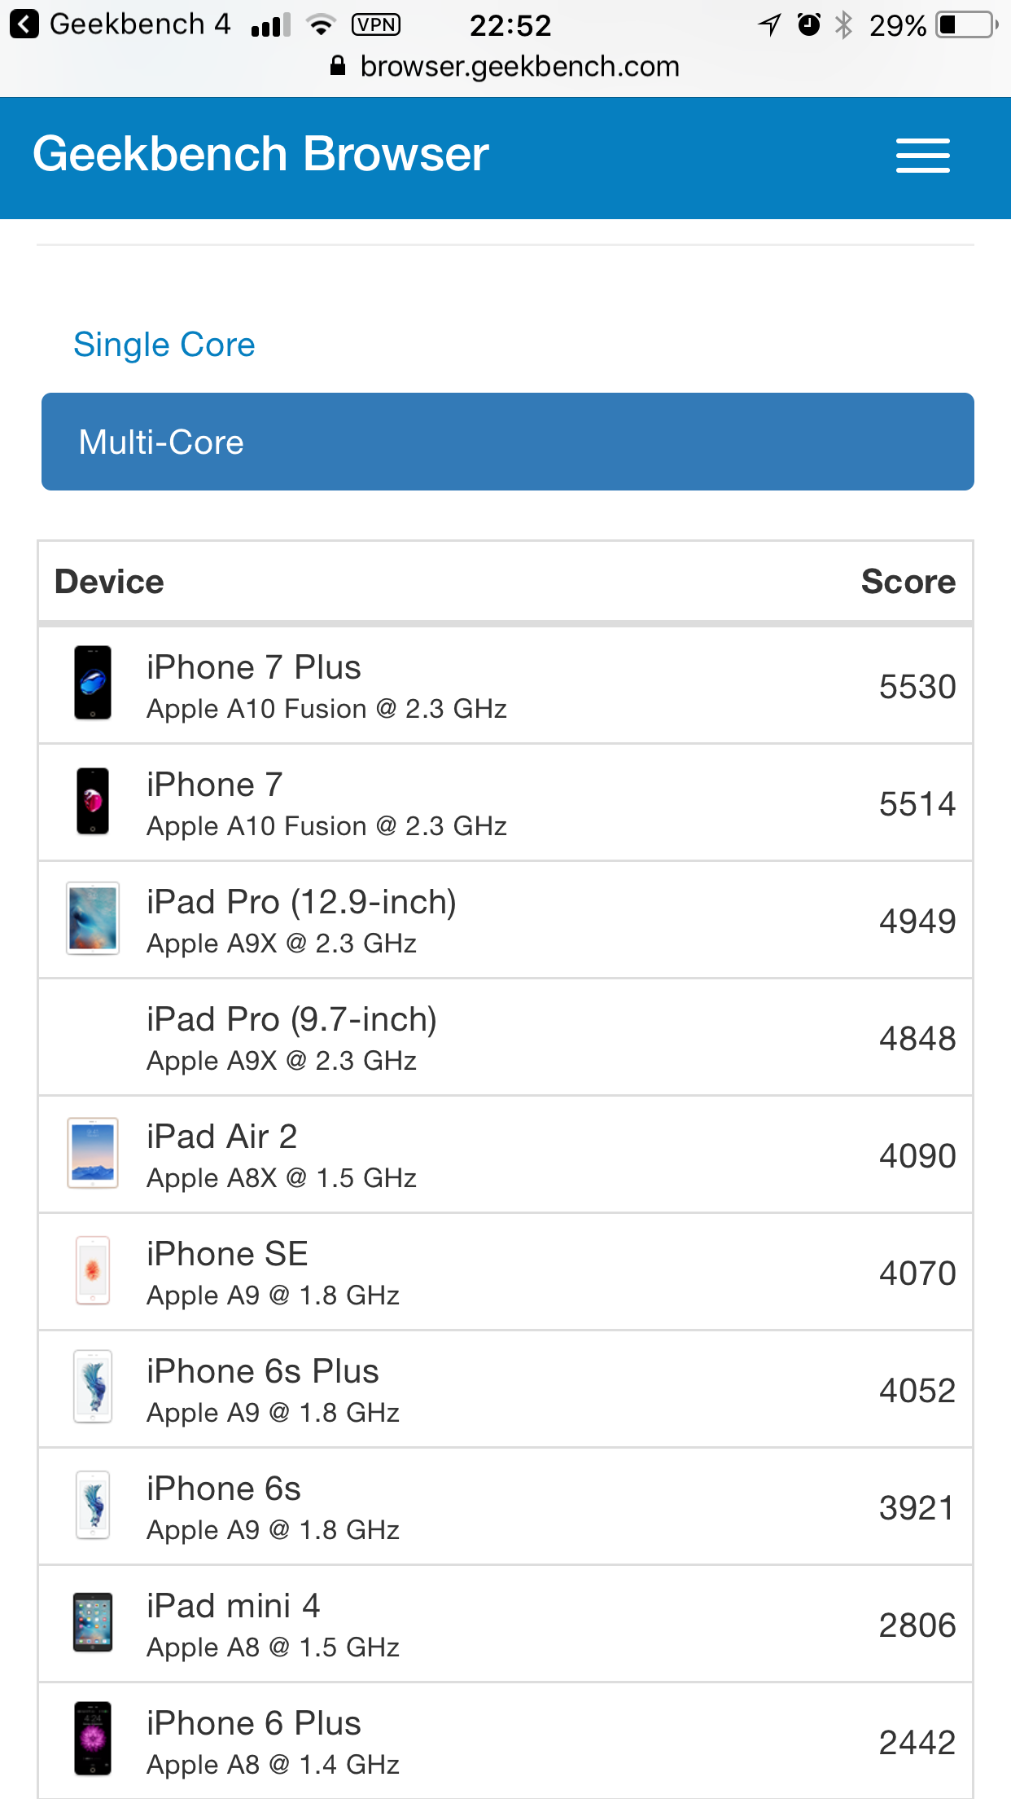Tap the iPad Pro 12.9-inch thumbnail
Viewport: 1011px width, 1799px height.
click(x=93, y=918)
